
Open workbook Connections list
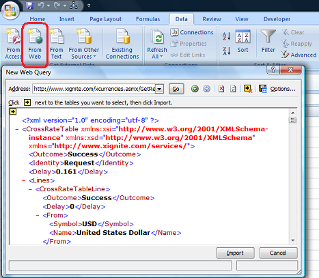tap(192, 32)
